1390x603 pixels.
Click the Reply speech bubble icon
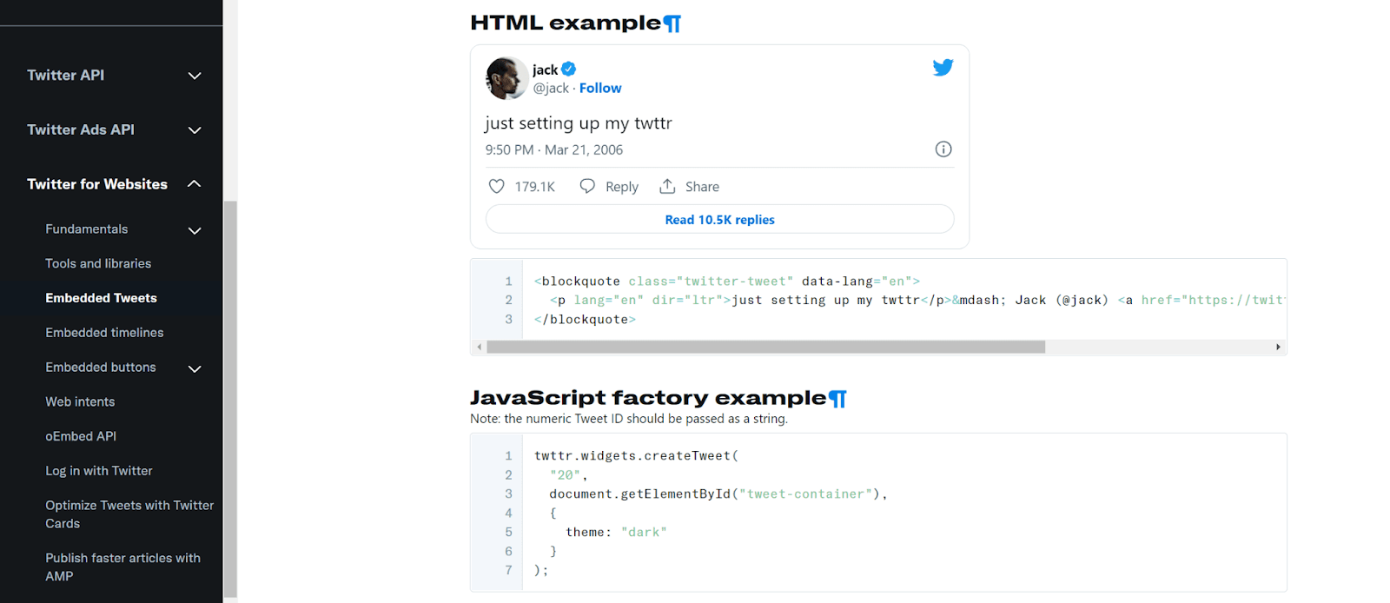pyautogui.click(x=587, y=186)
